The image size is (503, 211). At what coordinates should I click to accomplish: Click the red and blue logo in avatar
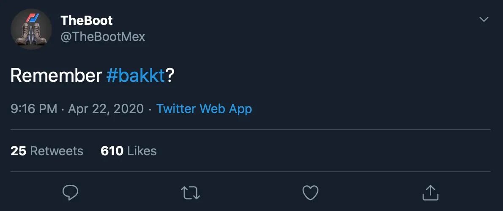(32, 19)
